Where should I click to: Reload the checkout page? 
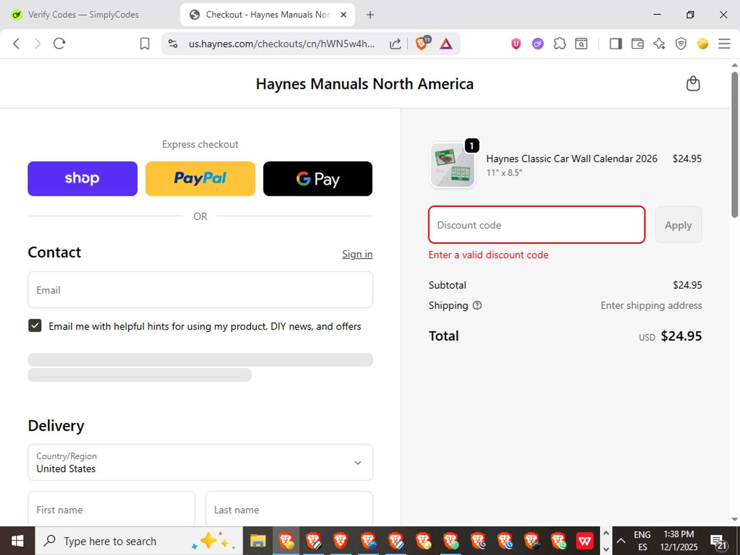[x=59, y=43]
